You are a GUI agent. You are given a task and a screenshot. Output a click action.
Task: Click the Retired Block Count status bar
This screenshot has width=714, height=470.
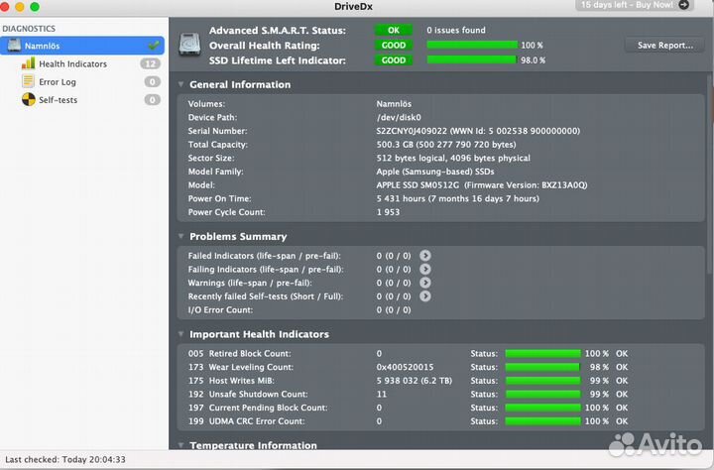542,353
